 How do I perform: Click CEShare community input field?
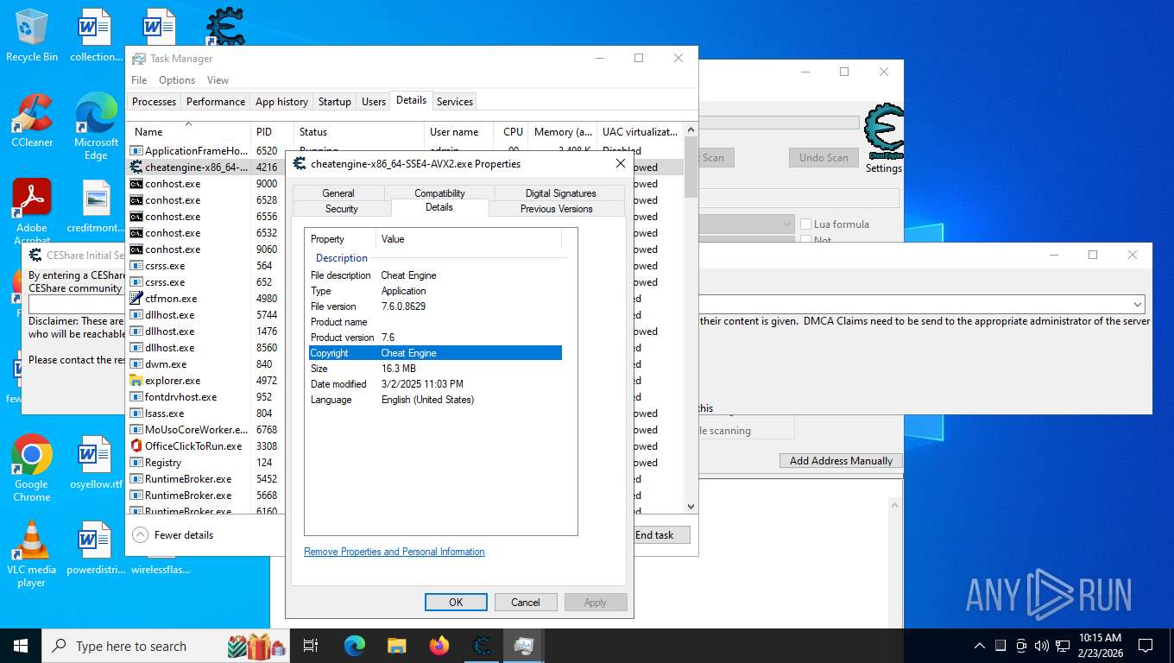[x=77, y=305]
